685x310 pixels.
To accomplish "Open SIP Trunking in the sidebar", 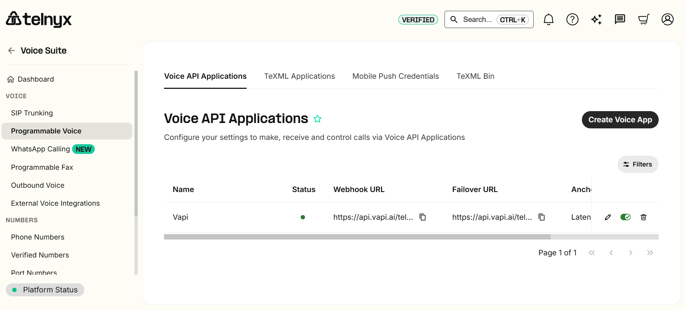I will (32, 113).
